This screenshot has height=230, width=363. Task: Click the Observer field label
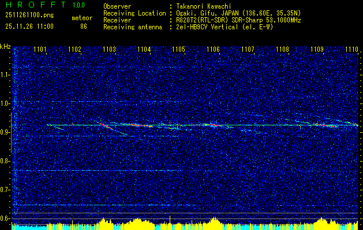click(x=117, y=6)
